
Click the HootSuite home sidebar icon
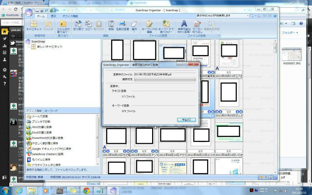(x=4, y=32)
